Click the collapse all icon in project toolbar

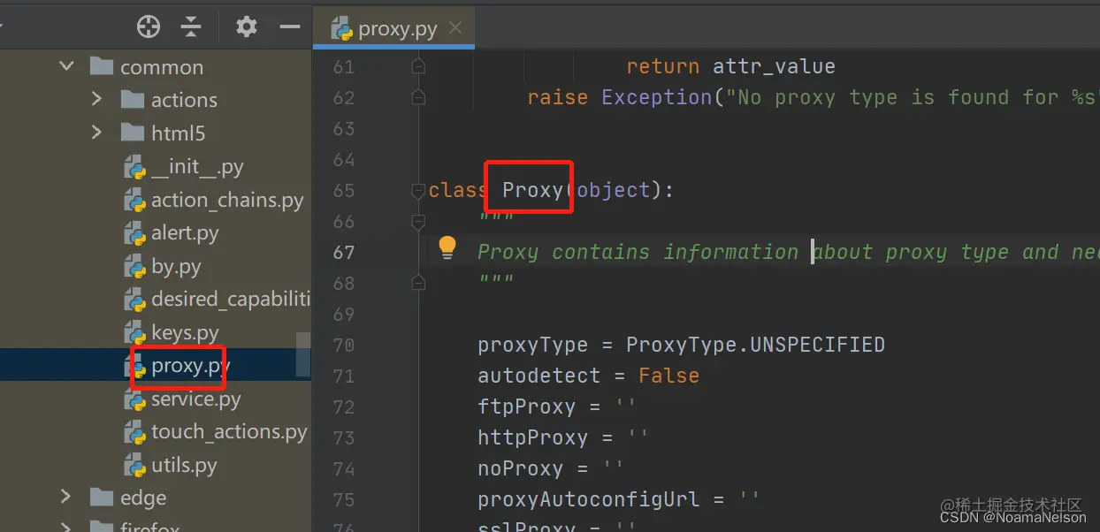[191, 27]
